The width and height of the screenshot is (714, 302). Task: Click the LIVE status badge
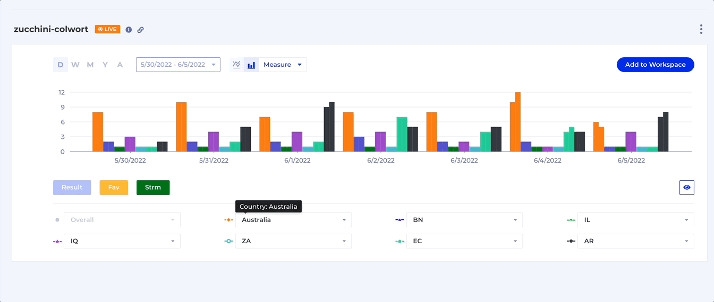click(x=107, y=29)
